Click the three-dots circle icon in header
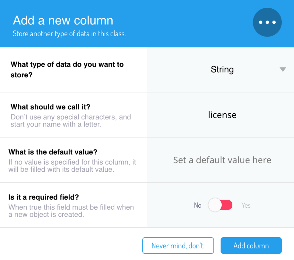This screenshot has width=294, height=260. click(x=267, y=22)
